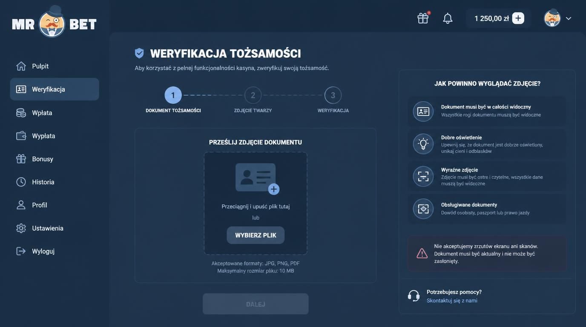Open the user avatar in the header
The width and height of the screenshot is (586, 327).
(552, 18)
